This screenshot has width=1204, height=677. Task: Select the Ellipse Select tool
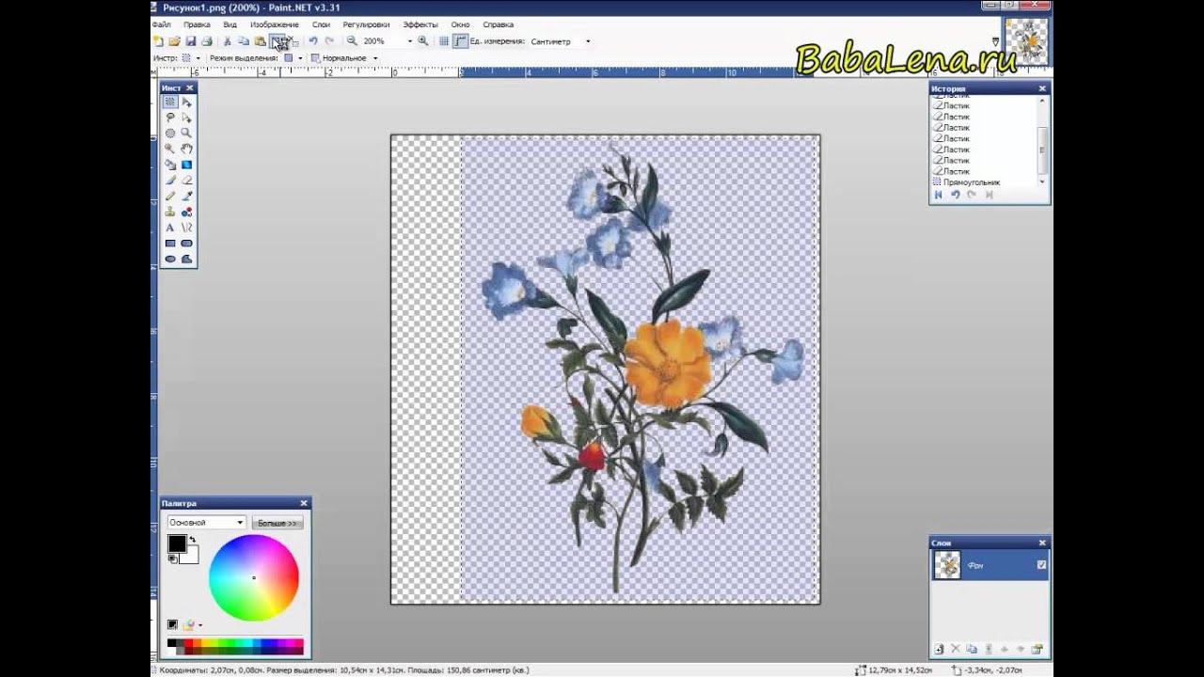[x=170, y=134]
